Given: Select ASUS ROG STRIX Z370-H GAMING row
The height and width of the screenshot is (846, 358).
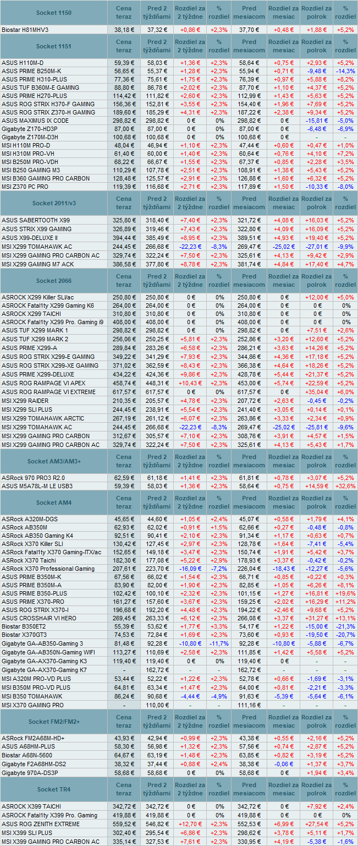Looking at the screenshot, I should click(48, 112).
